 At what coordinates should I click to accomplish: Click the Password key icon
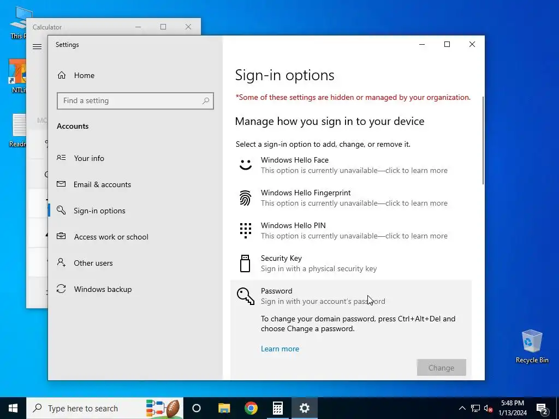(245, 296)
